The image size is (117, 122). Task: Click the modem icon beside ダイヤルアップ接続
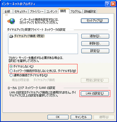tap(11, 36)
